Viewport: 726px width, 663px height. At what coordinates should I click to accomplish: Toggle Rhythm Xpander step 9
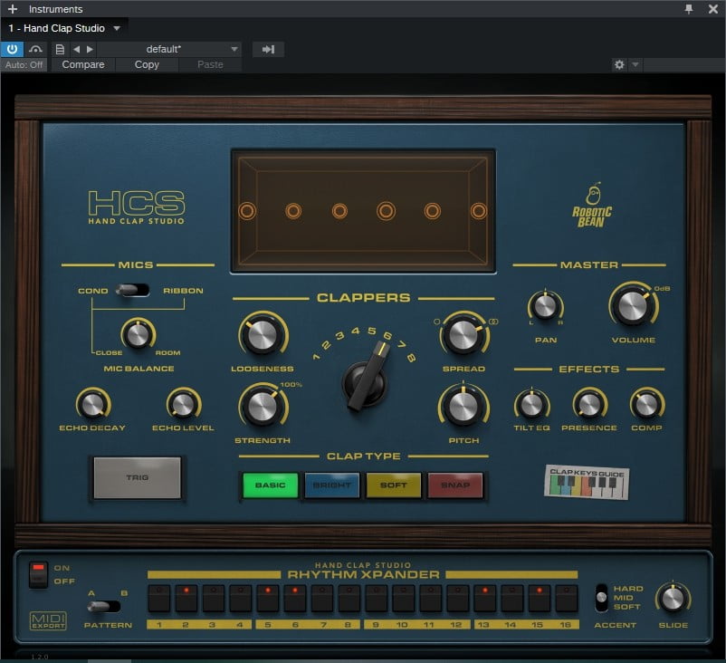(x=376, y=598)
